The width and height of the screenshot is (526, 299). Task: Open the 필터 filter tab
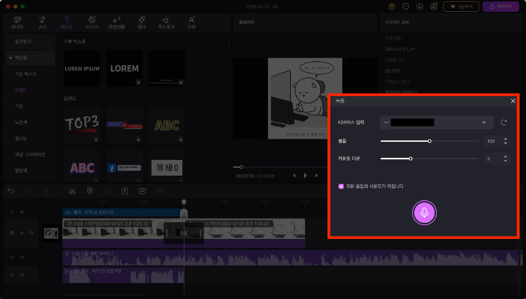[x=142, y=23]
